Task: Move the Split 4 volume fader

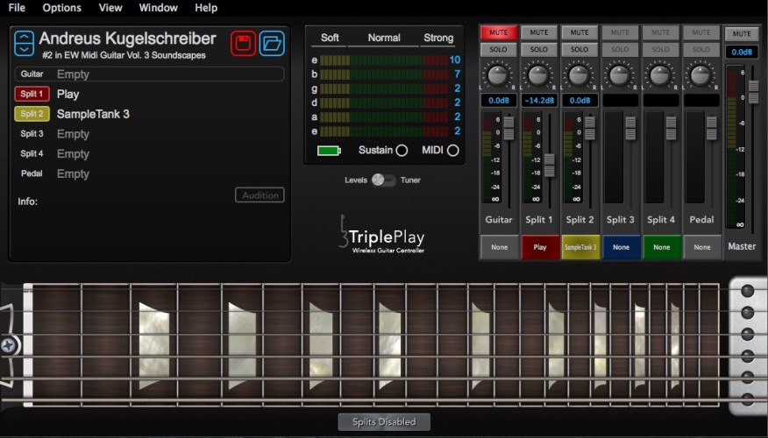Action: [672, 128]
